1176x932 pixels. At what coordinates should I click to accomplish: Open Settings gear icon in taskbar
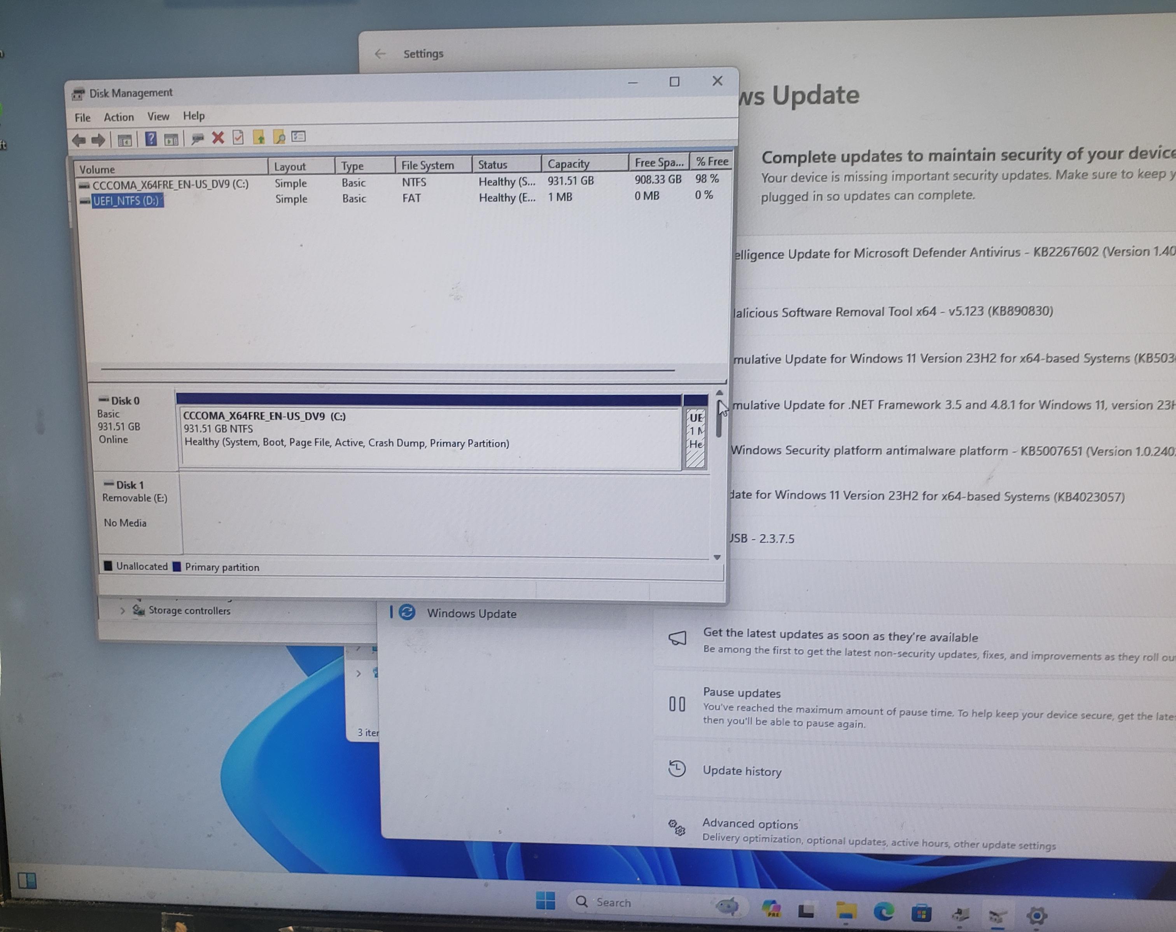point(1036,916)
